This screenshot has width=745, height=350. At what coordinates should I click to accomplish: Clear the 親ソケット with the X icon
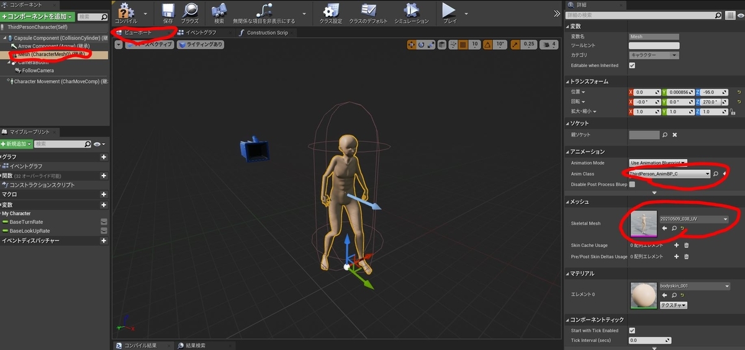pyautogui.click(x=675, y=135)
